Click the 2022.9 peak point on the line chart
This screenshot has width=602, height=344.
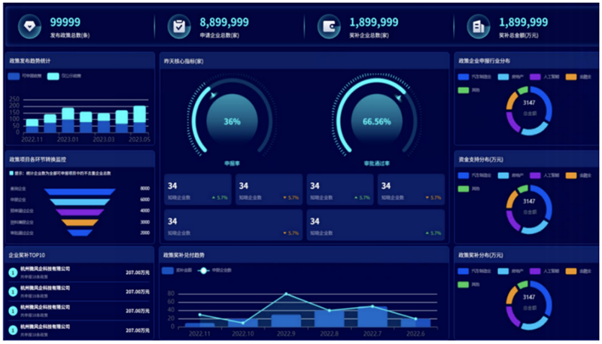coord(287,294)
